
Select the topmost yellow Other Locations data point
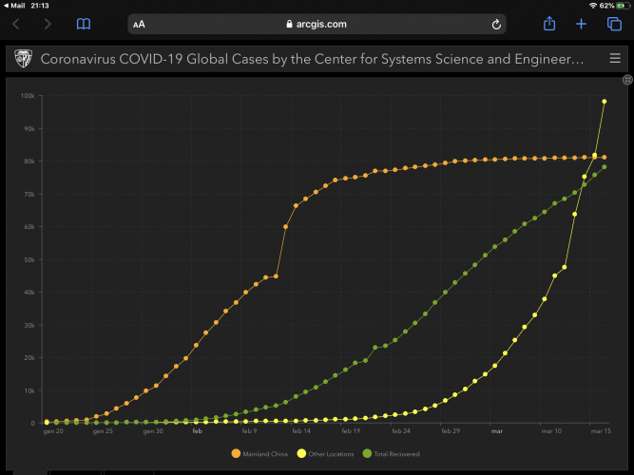tap(605, 102)
